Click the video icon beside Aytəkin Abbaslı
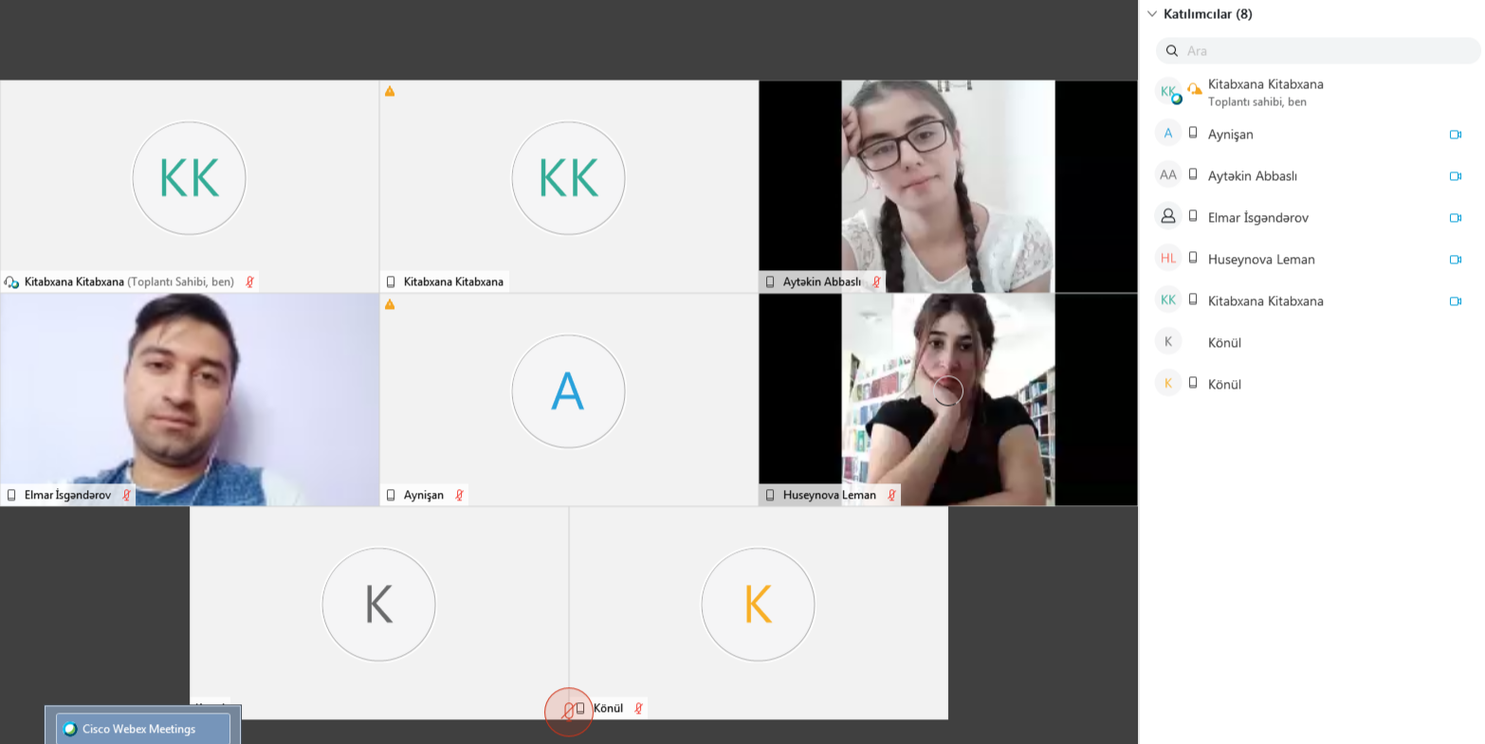 click(x=1455, y=176)
